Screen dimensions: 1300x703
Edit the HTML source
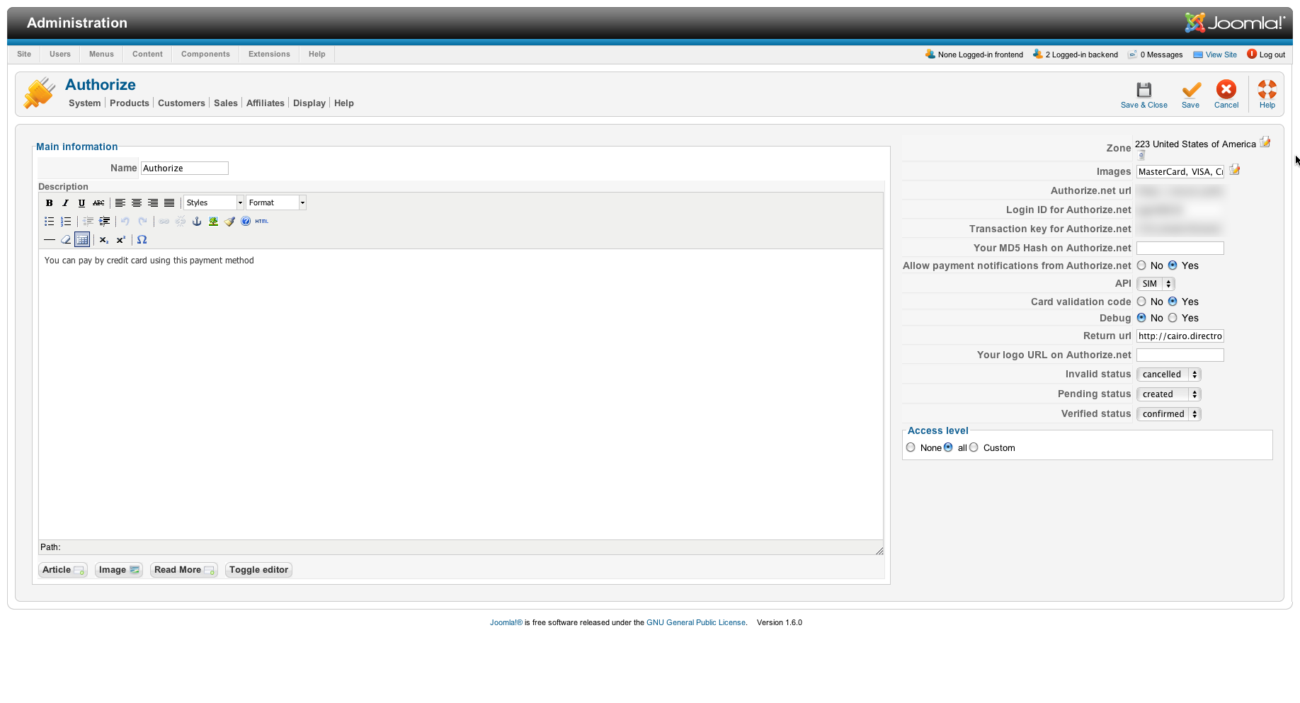click(x=262, y=222)
